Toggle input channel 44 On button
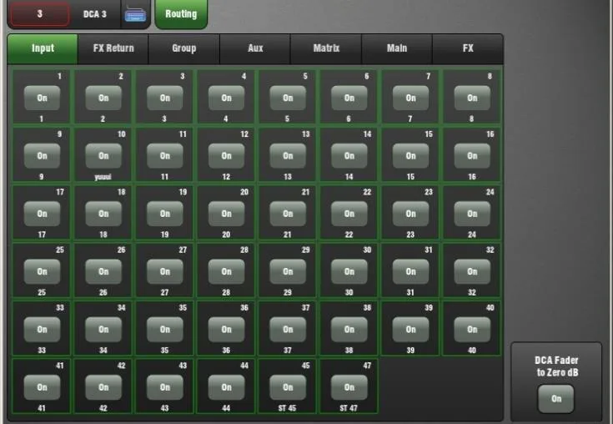Screen dimensions: 613x424 pos(226,387)
